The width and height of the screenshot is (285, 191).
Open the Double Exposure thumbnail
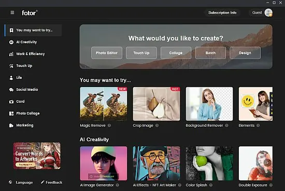click(x=256, y=163)
